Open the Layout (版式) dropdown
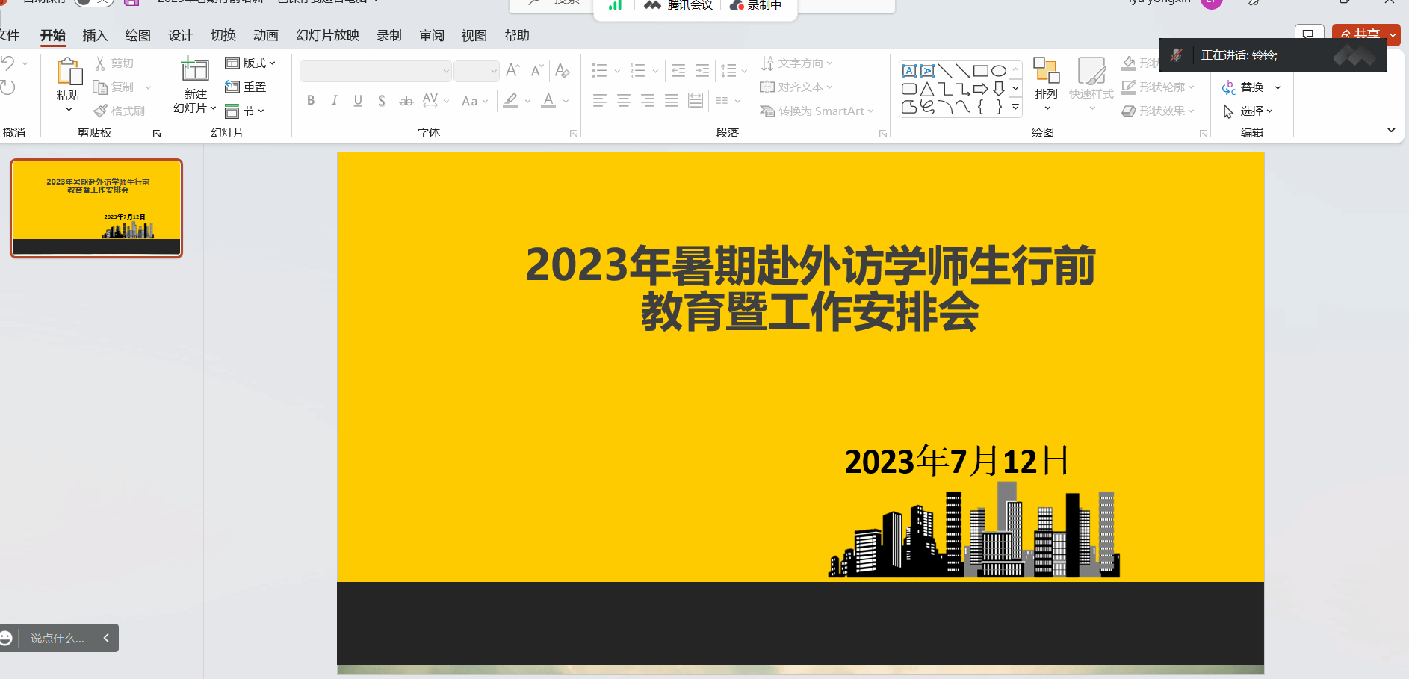This screenshot has width=1409, height=679. point(251,63)
